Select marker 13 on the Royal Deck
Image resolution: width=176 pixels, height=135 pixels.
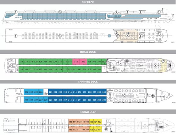(114, 68)
